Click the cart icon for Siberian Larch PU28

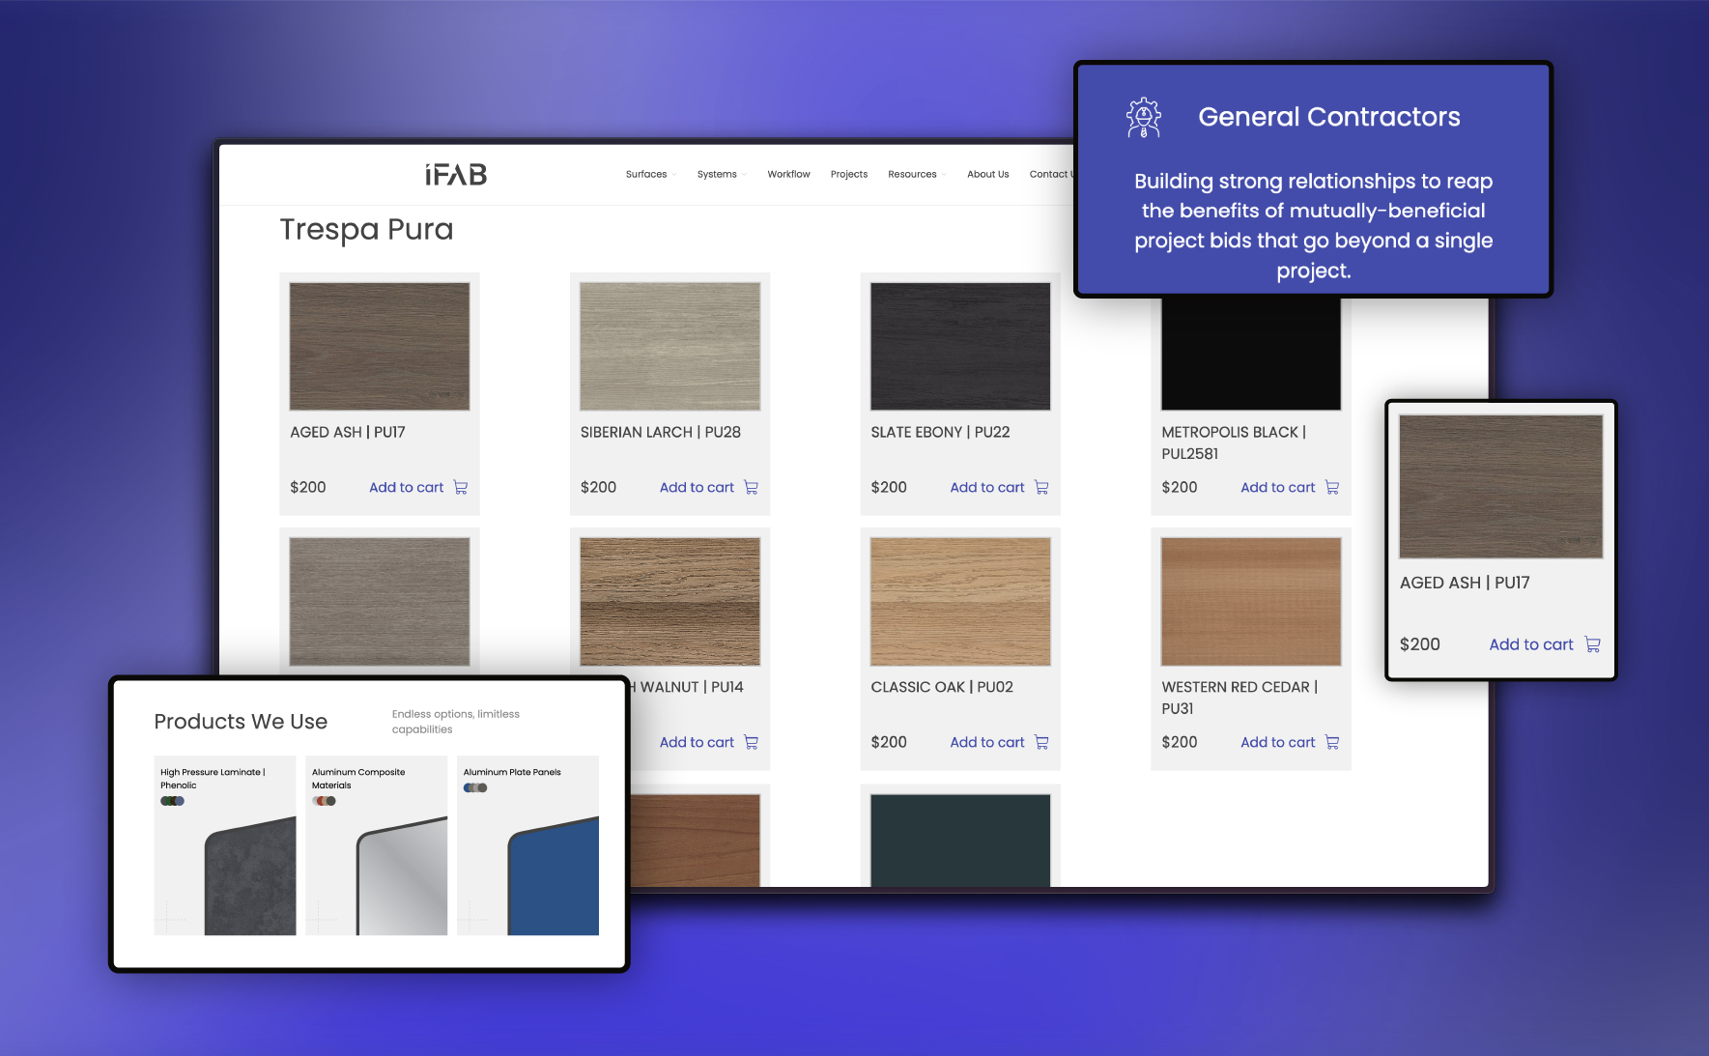[x=751, y=488]
